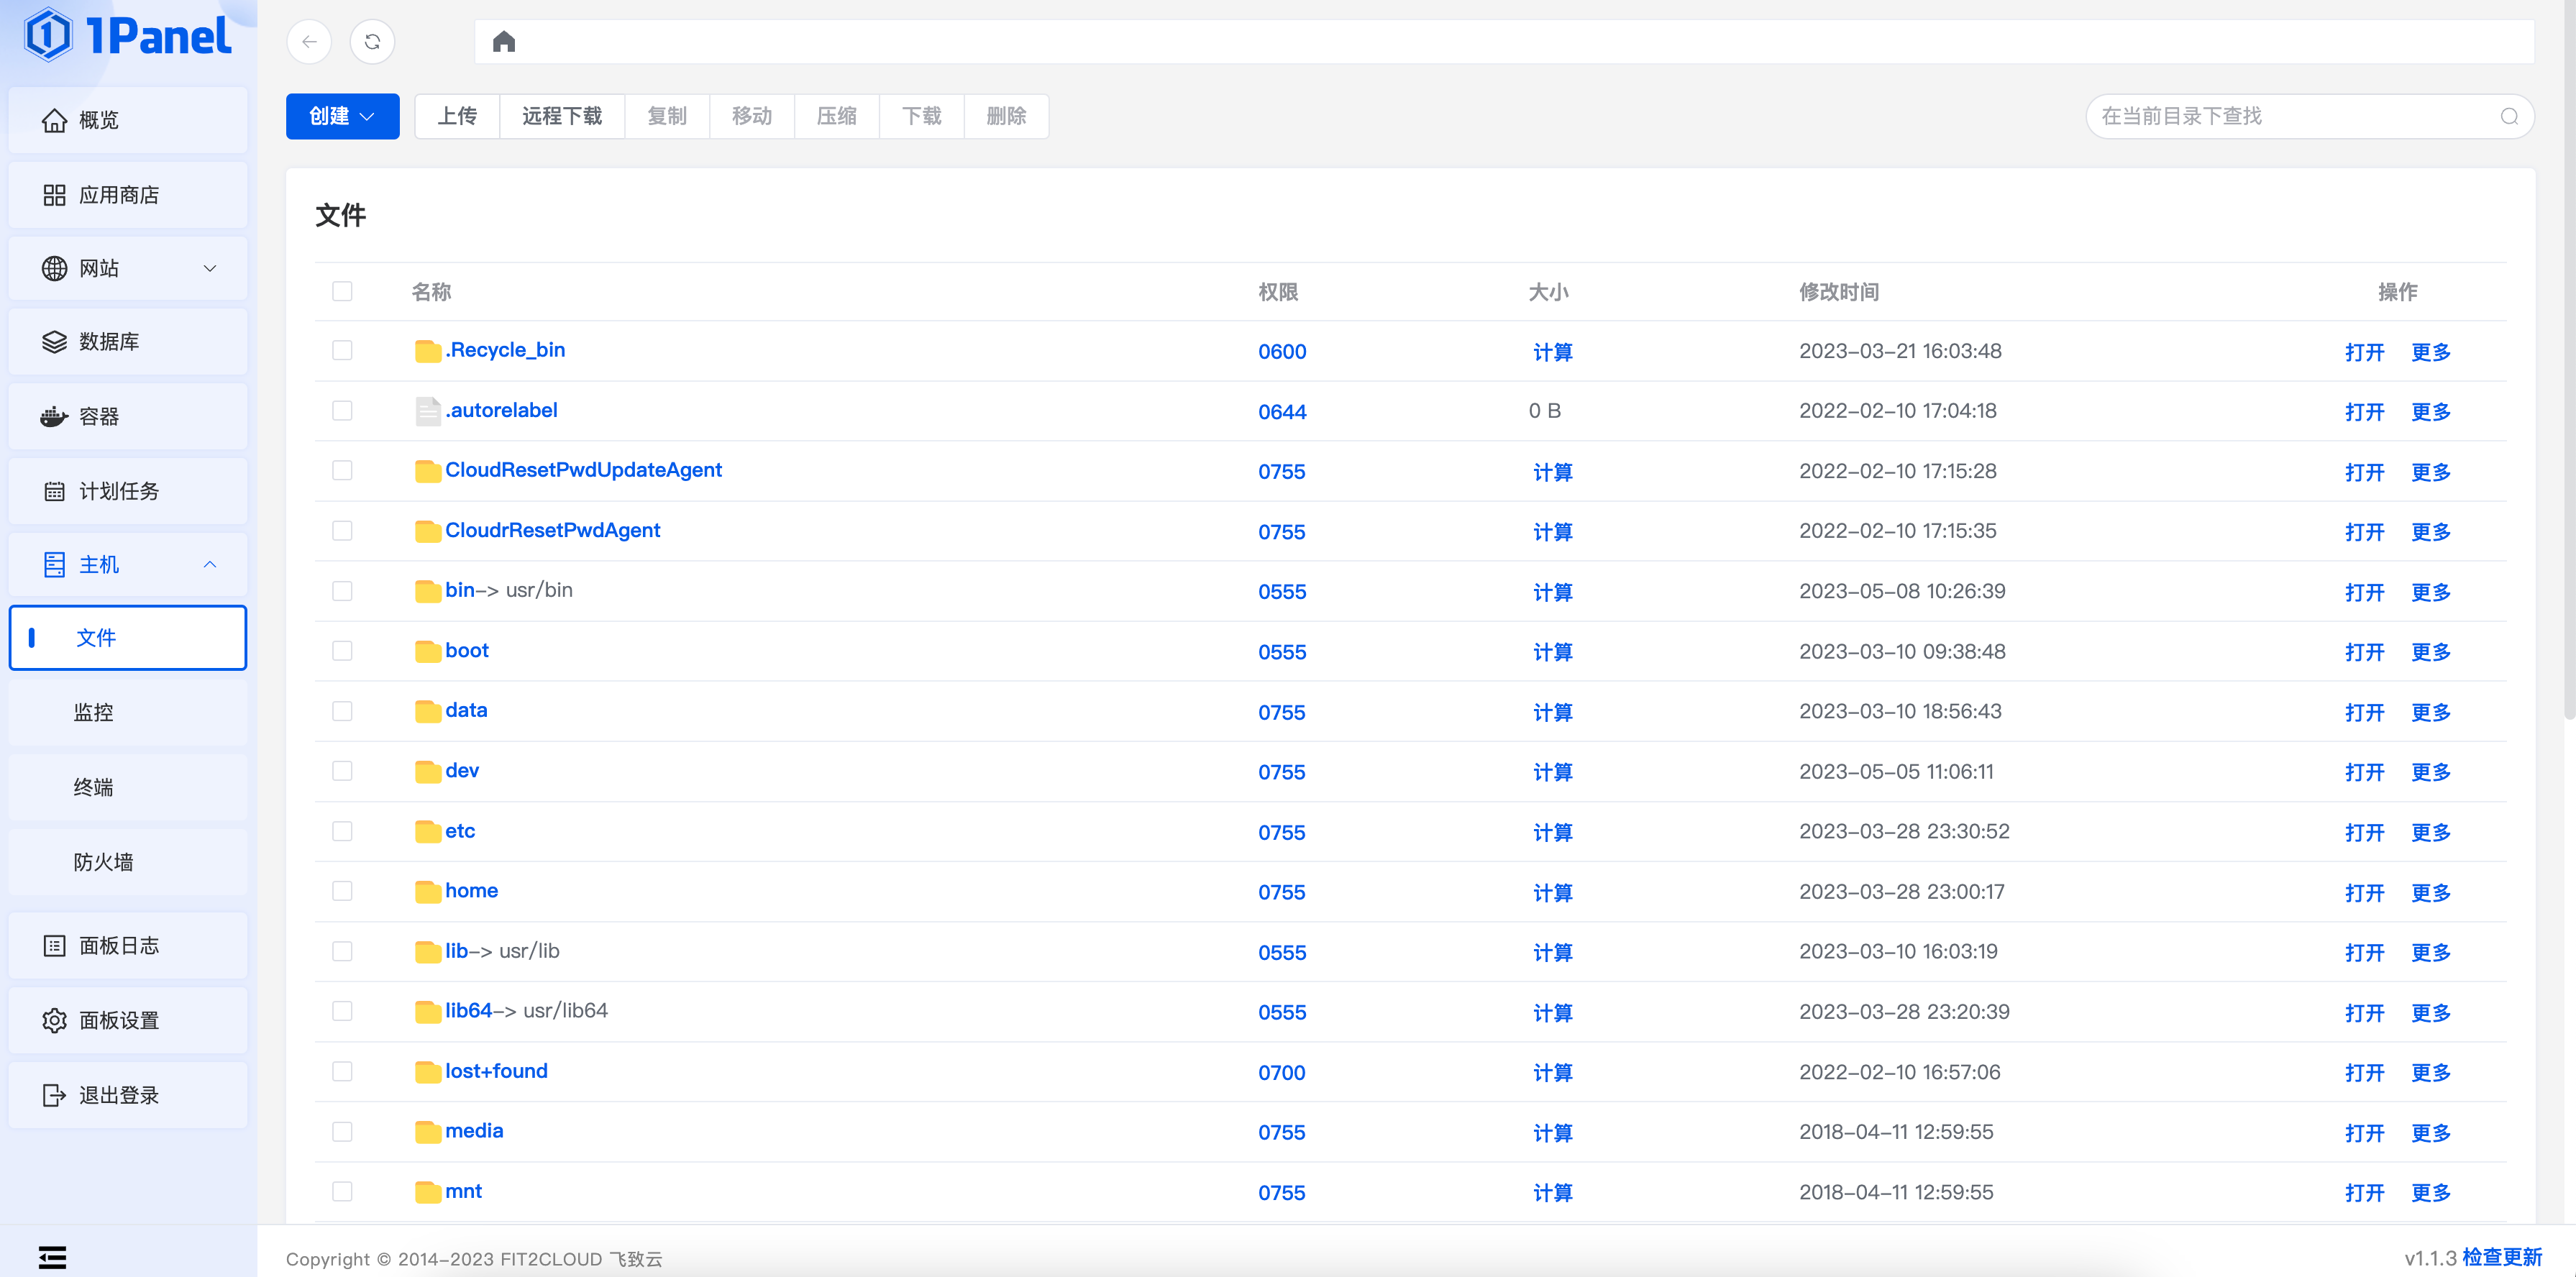Click the 退出登录 logout icon
The height and width of the screenshot is (1277, 2576).
pos(54,1095)
